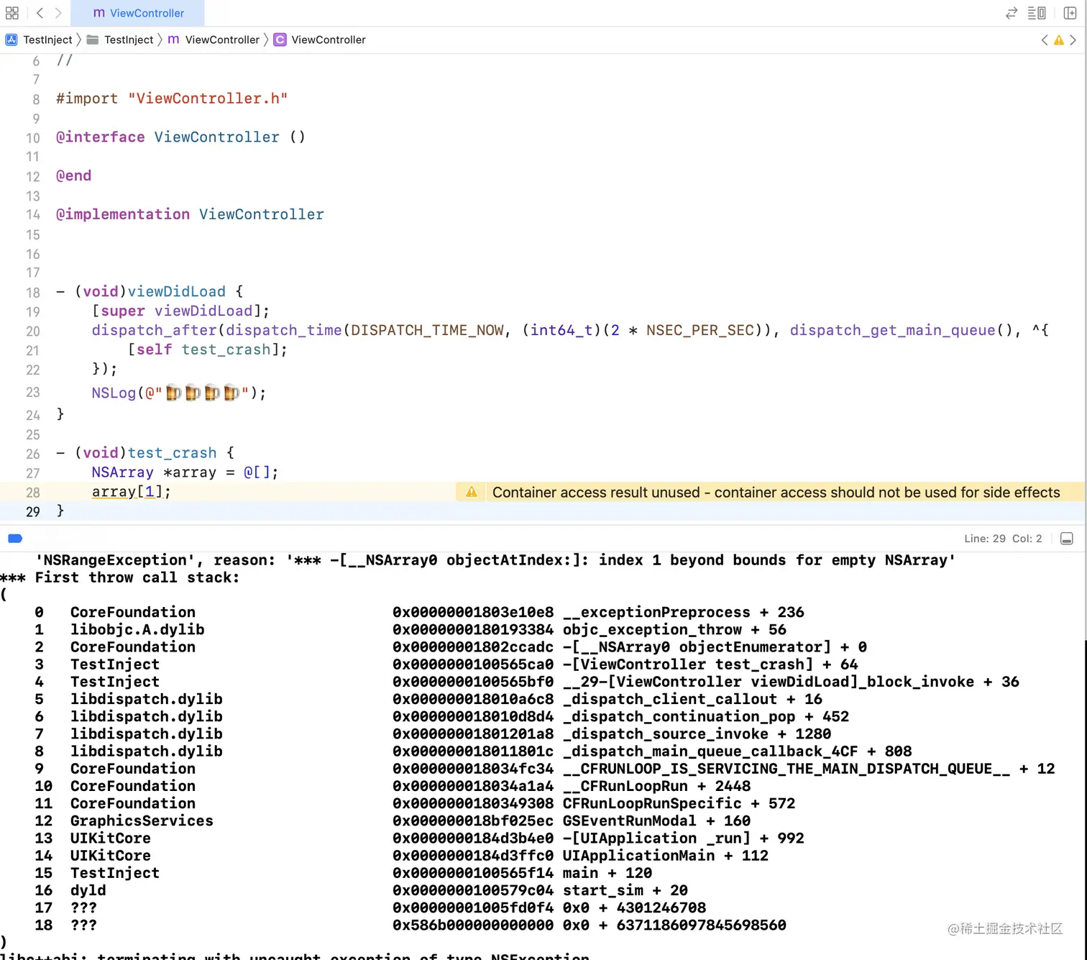Click stack frame 15 main + 120
Viewport: 1087px width, 960px height.
click(344, 873)
